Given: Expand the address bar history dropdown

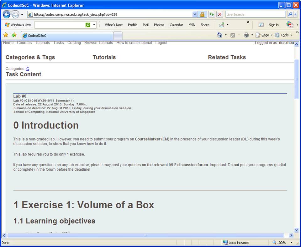Looking at the screenshot, I should tap(195, 14).
